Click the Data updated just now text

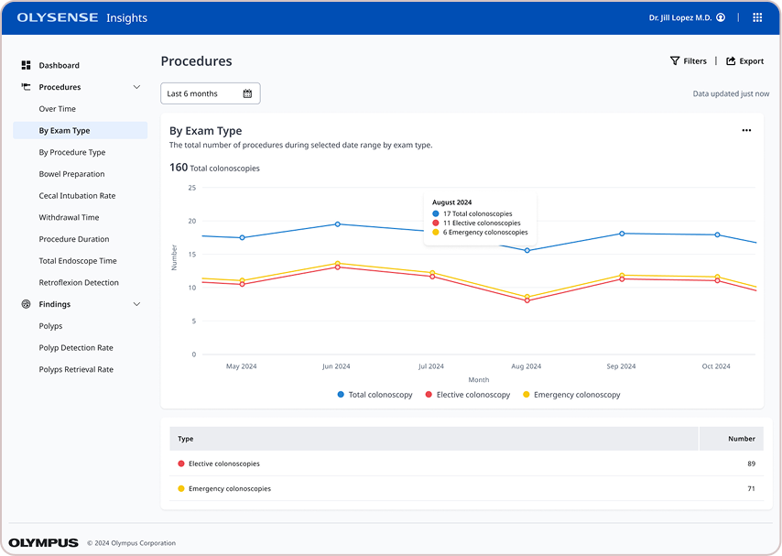tap(731, 93)
